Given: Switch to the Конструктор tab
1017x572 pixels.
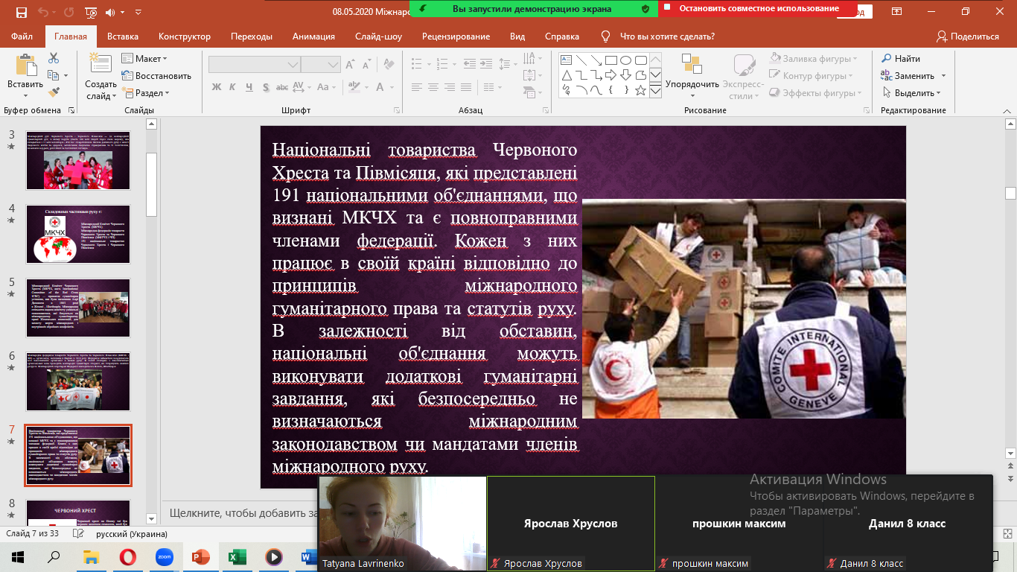Looking at the screenshot, I should click(185, 36).
